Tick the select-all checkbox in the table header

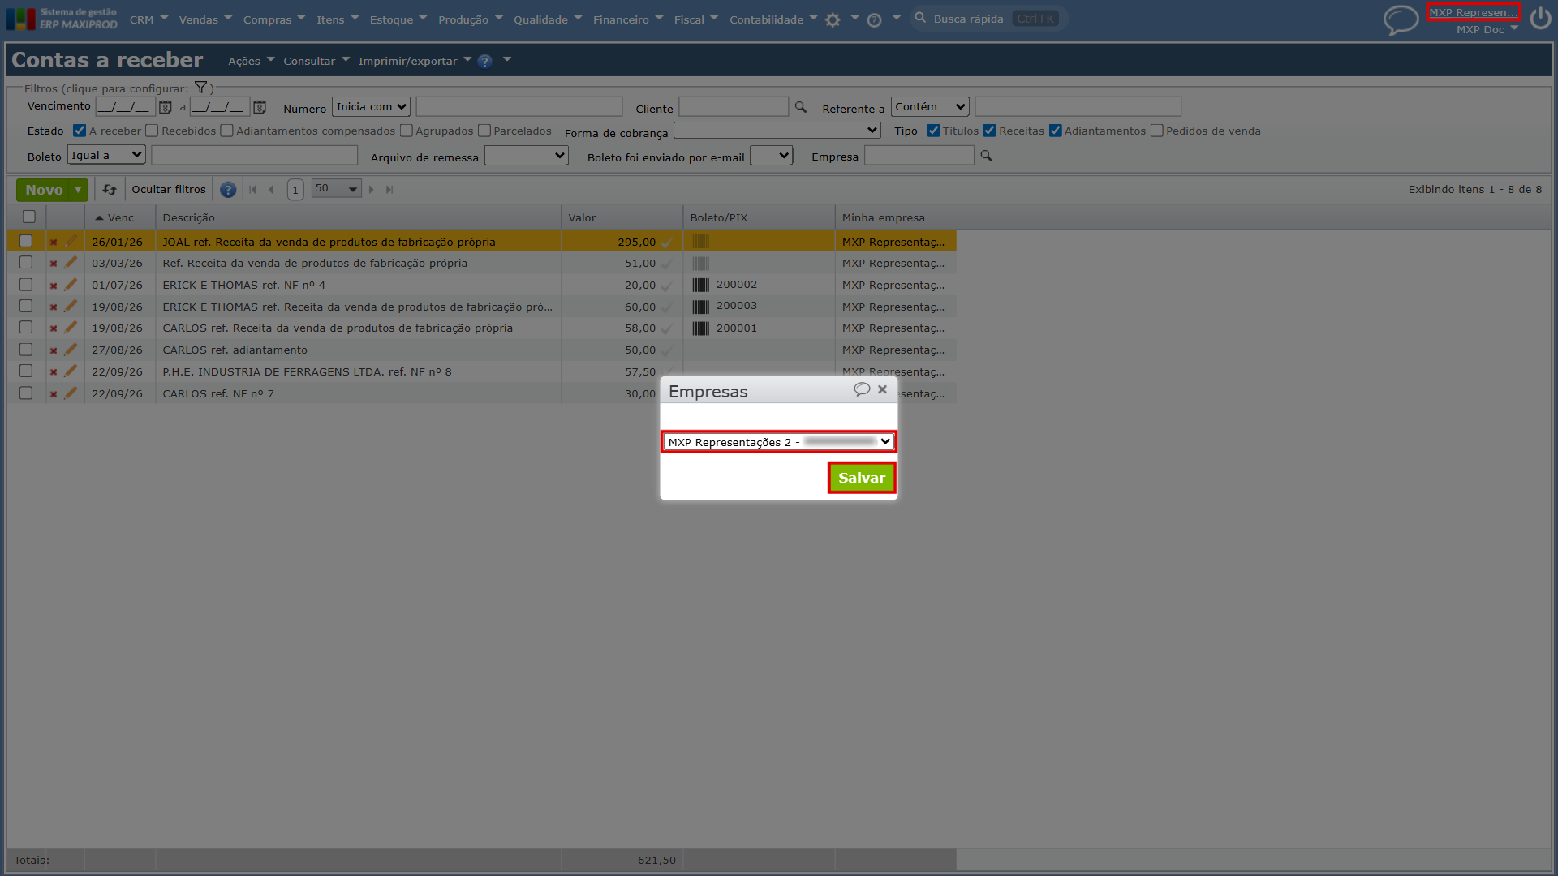(29, 217)
